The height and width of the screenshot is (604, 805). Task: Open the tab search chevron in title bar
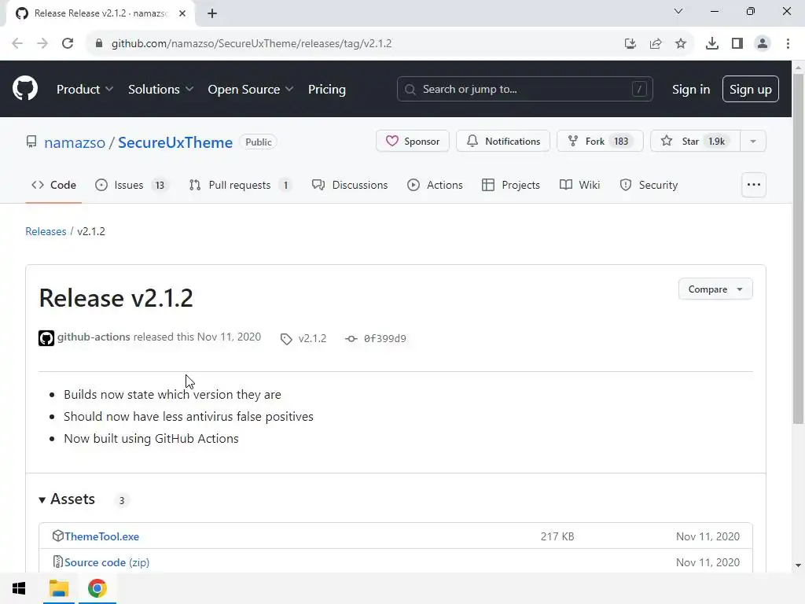click(678, 11)
